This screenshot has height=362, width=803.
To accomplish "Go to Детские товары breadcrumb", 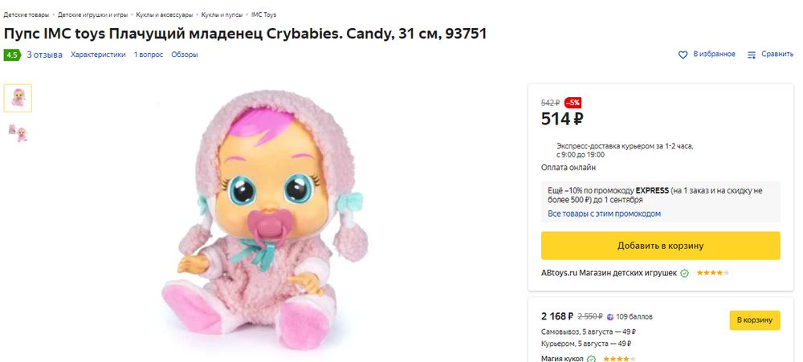I will tap(26, 14).
